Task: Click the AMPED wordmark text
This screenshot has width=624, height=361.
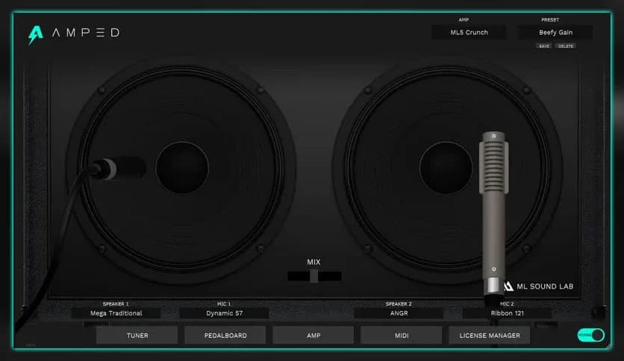Action: pos(86,33)
